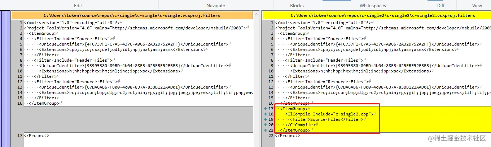Click the plus marker beside line 17

pos(265,109)
